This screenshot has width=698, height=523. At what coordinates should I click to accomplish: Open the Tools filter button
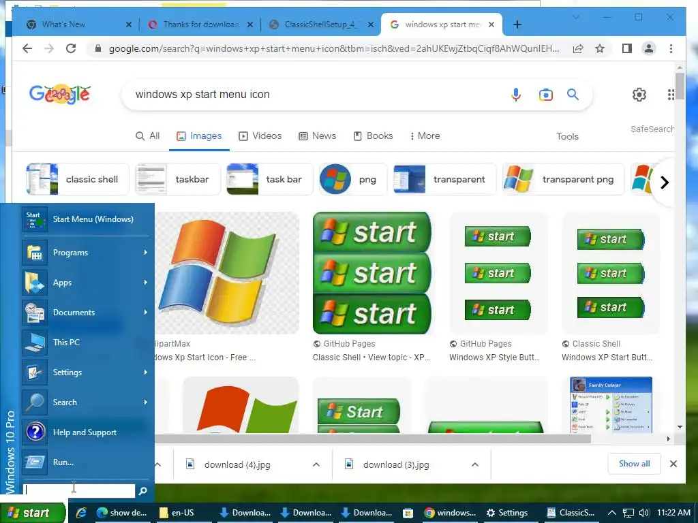coord(567,136)
